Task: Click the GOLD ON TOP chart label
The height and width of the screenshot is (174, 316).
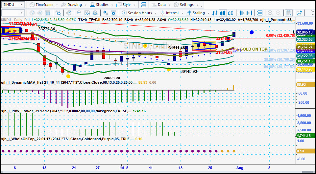Action: pos(254,49)
